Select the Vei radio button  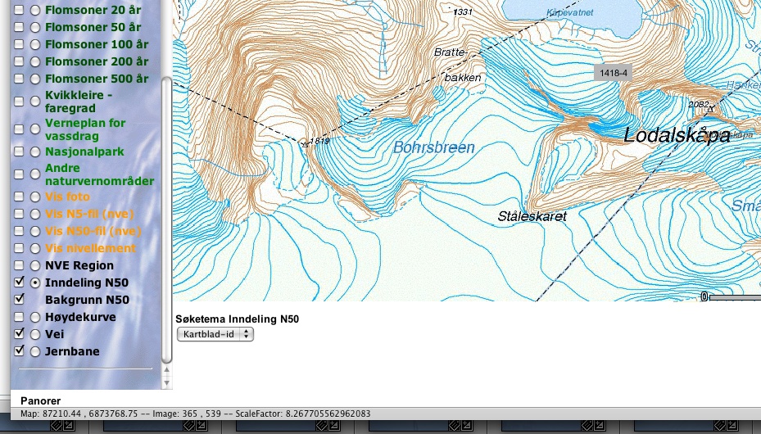click(x=35, y=334)
